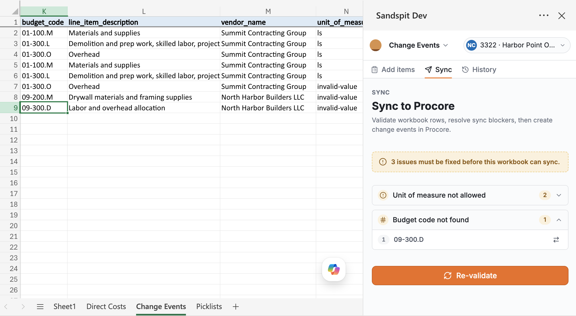Click the line_item_description header cell

pos(144,22)
